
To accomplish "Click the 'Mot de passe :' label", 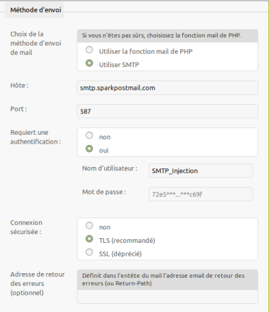I will coord(104,192).
